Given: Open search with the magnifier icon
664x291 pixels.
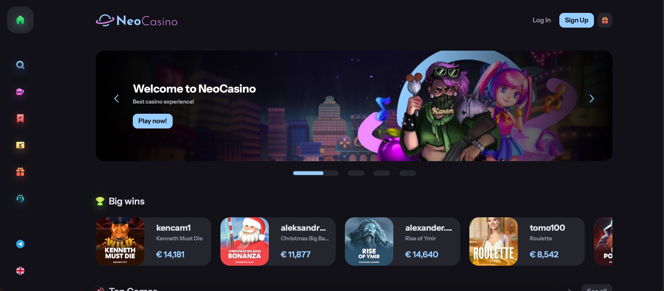Looking at the screenshot, I should [20, 65].
